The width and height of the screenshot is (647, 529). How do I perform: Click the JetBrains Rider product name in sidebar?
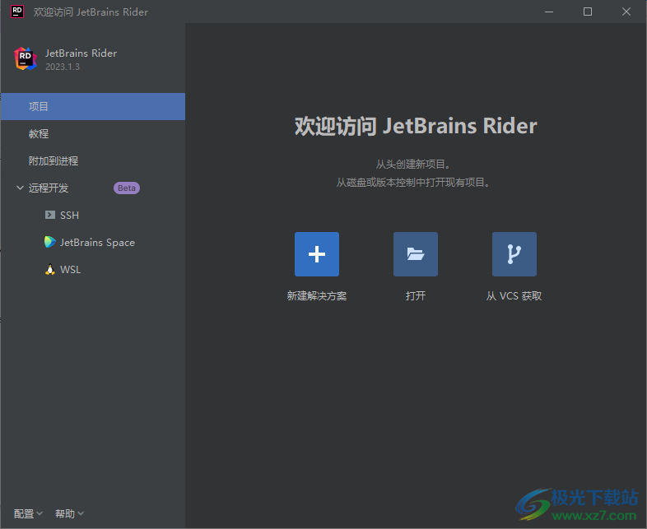[81, 53]
